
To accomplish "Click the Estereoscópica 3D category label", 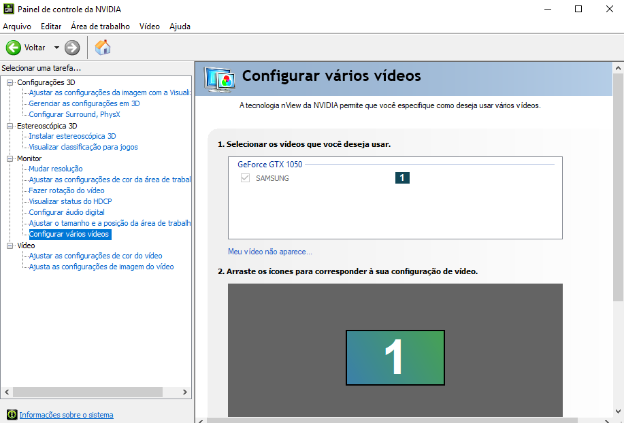I will (x=47, y=126).
